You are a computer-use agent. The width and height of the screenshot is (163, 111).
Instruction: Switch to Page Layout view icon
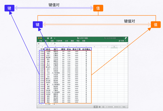coord(100,107)
